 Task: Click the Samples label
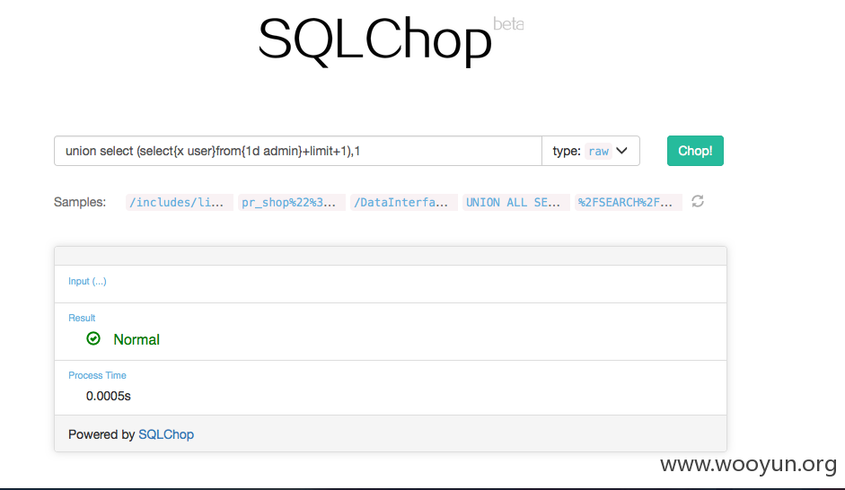click(80, 202)
